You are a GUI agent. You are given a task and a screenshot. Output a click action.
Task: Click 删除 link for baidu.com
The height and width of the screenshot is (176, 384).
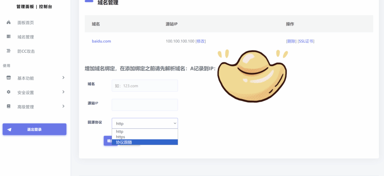tap(291, 41)
